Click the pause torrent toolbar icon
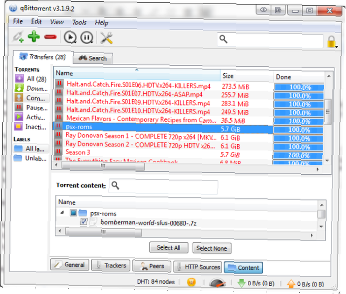The image size is (346, 294). pyautogui.click(x=87, y=37)
